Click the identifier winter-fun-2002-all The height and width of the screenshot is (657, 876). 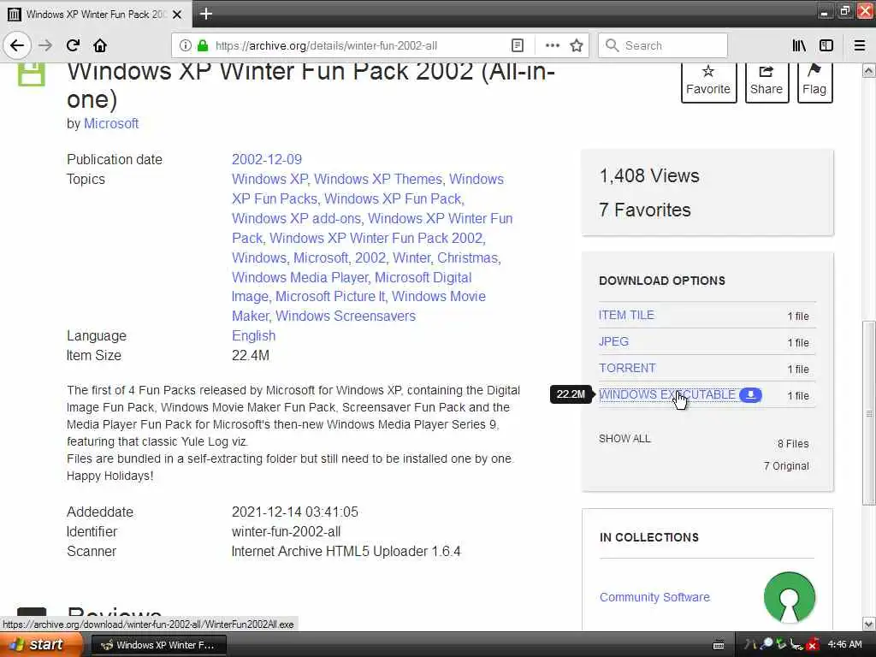click(x=286, y=532)
